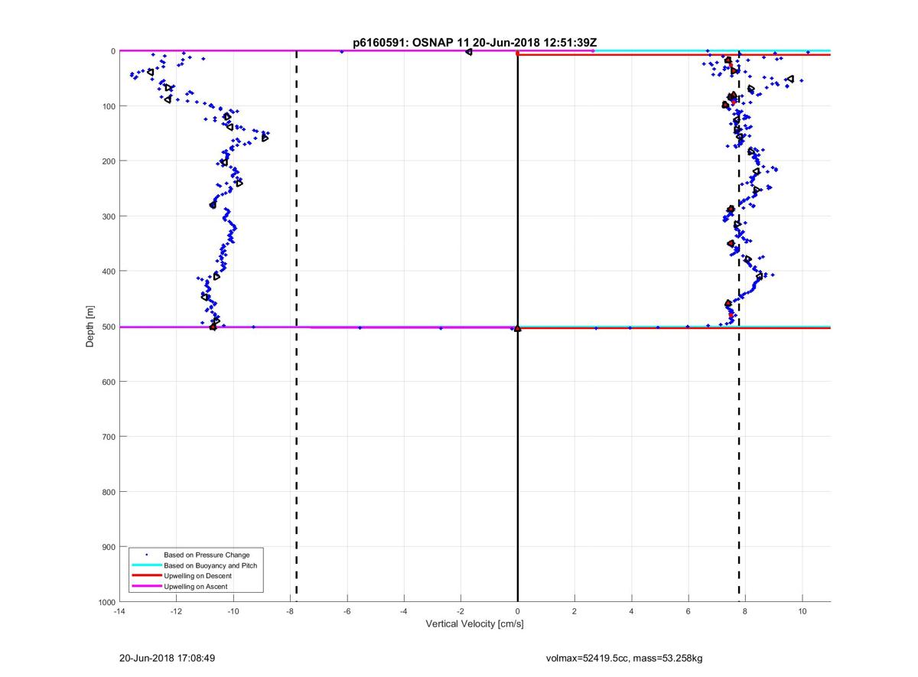Click the x-axis tick label '-4'
Image resolution: width=918 pixels, height=677 pixels.
(404, 612)
